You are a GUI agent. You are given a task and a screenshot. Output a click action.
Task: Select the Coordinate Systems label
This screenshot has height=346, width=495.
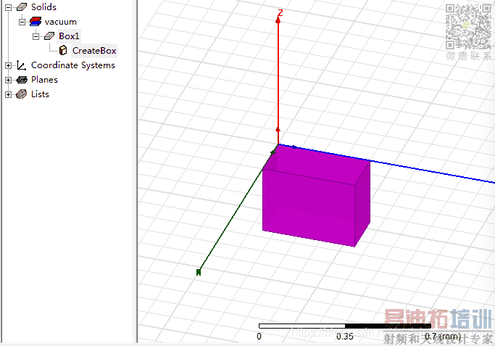(73, 65)
